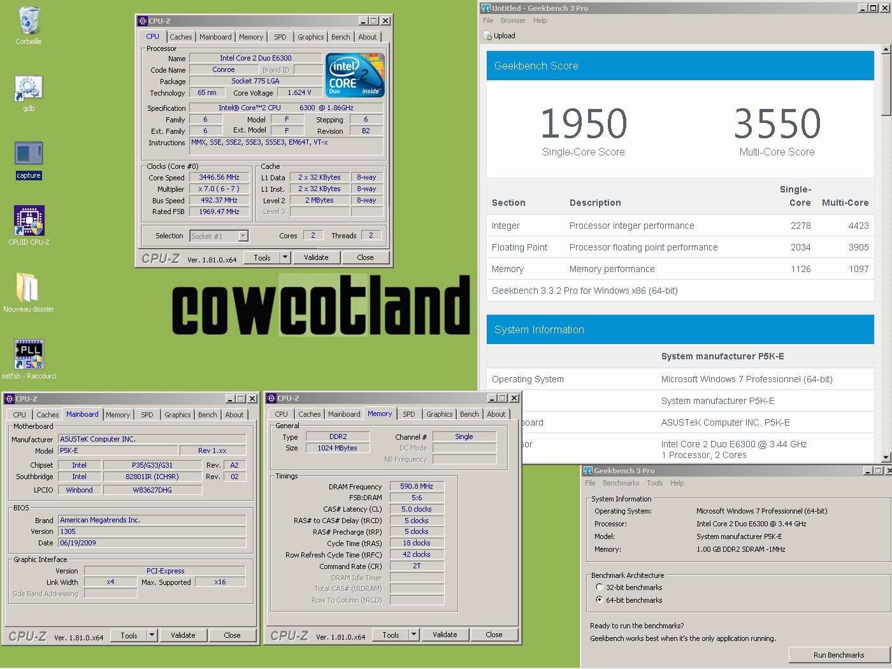Screen dimensions: 892x669
Task: Click the CPU-Z title bar icon of top window
Action: (143, 21)
